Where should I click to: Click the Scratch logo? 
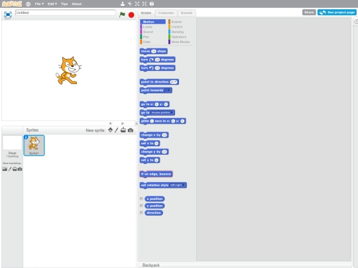click(12, 4)
